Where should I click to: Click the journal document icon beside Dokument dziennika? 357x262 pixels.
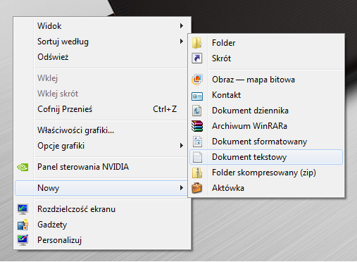point(197,111)
